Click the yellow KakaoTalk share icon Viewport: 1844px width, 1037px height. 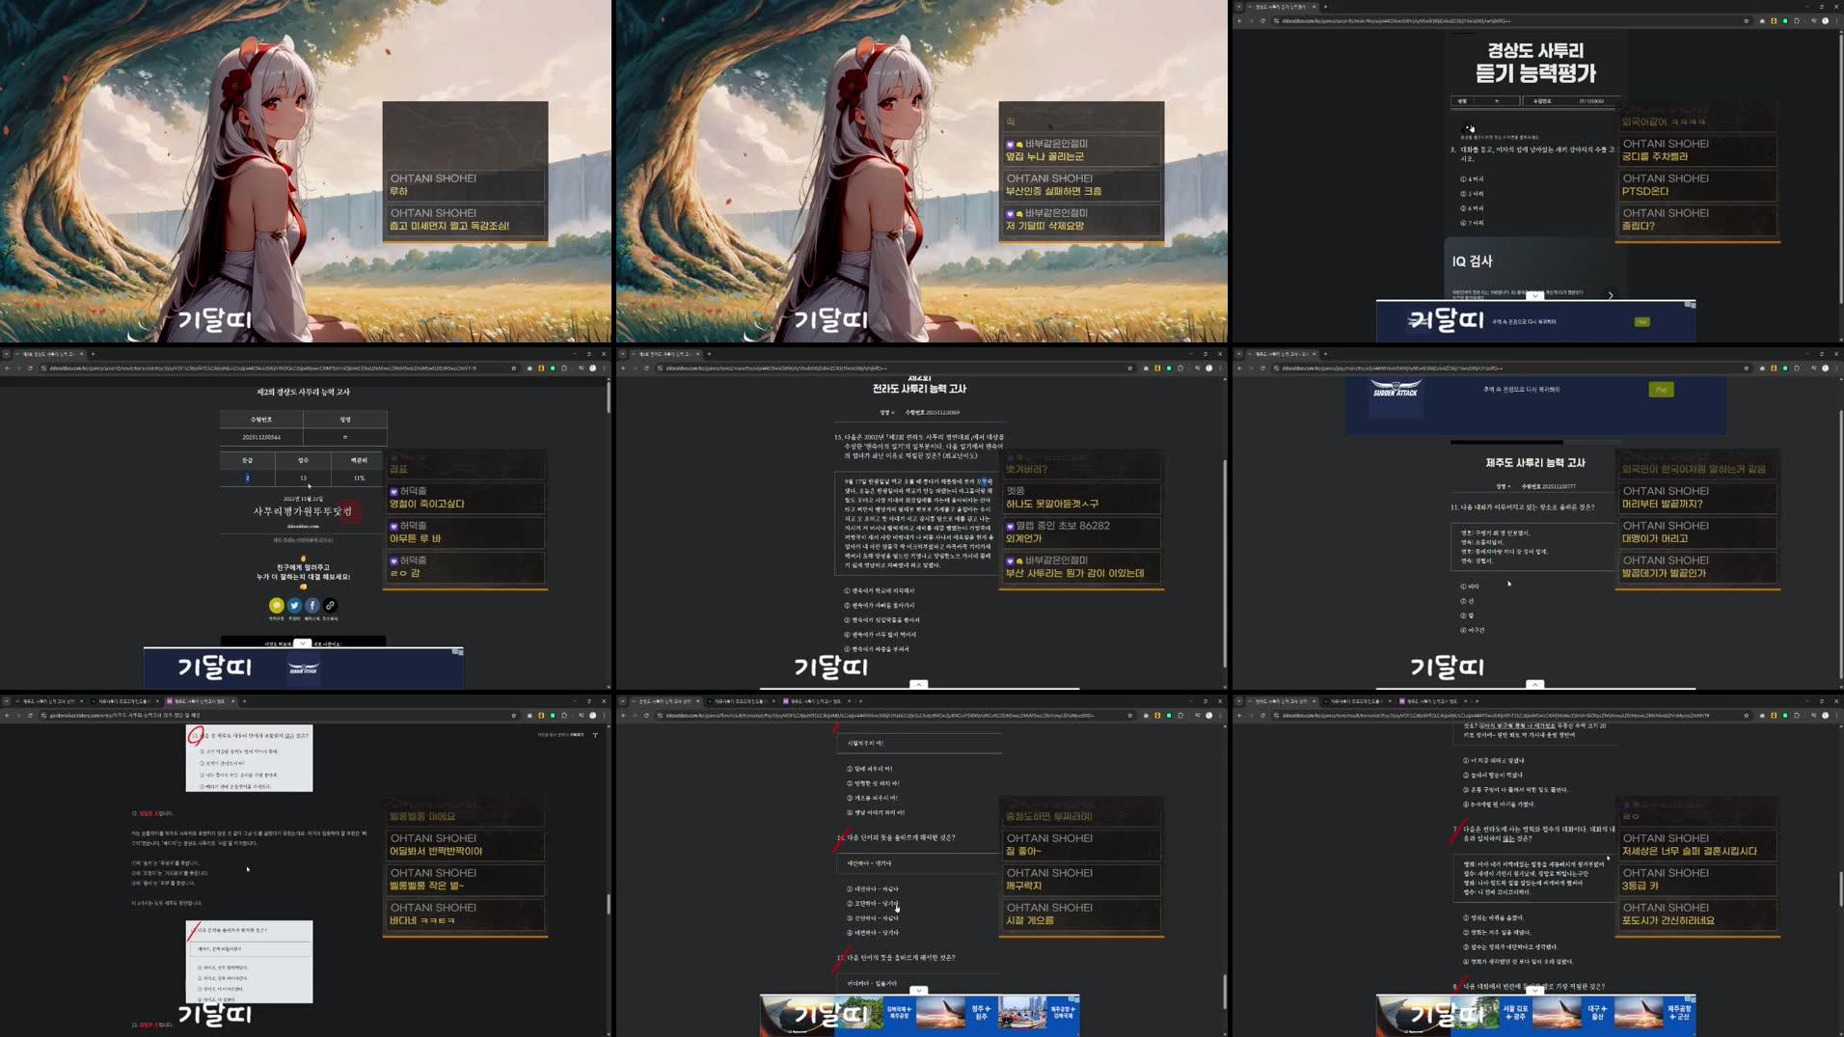(x=277, y=605)
